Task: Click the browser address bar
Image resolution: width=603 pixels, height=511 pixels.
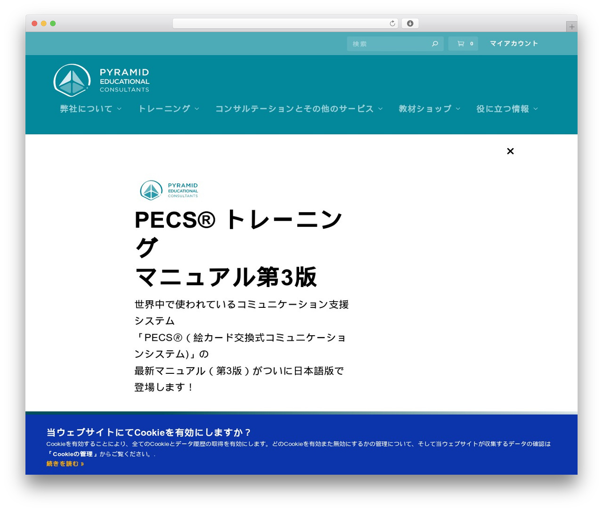Action: point(285,24)
